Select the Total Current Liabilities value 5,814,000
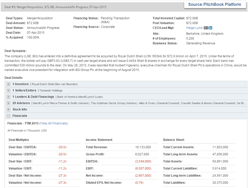This screenshot has width=249, height=188. click(219, 168)
